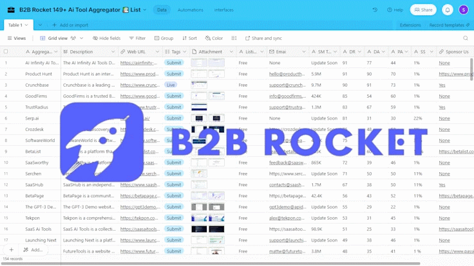
Task: Open the Email column dropdown
Action: click(304, 52)
